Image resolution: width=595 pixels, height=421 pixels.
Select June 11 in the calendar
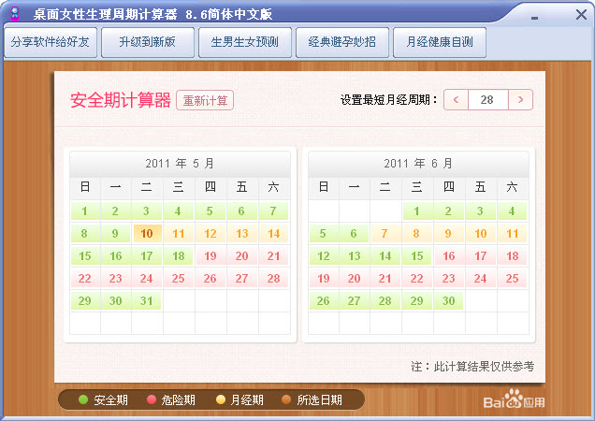pos(512,234)
